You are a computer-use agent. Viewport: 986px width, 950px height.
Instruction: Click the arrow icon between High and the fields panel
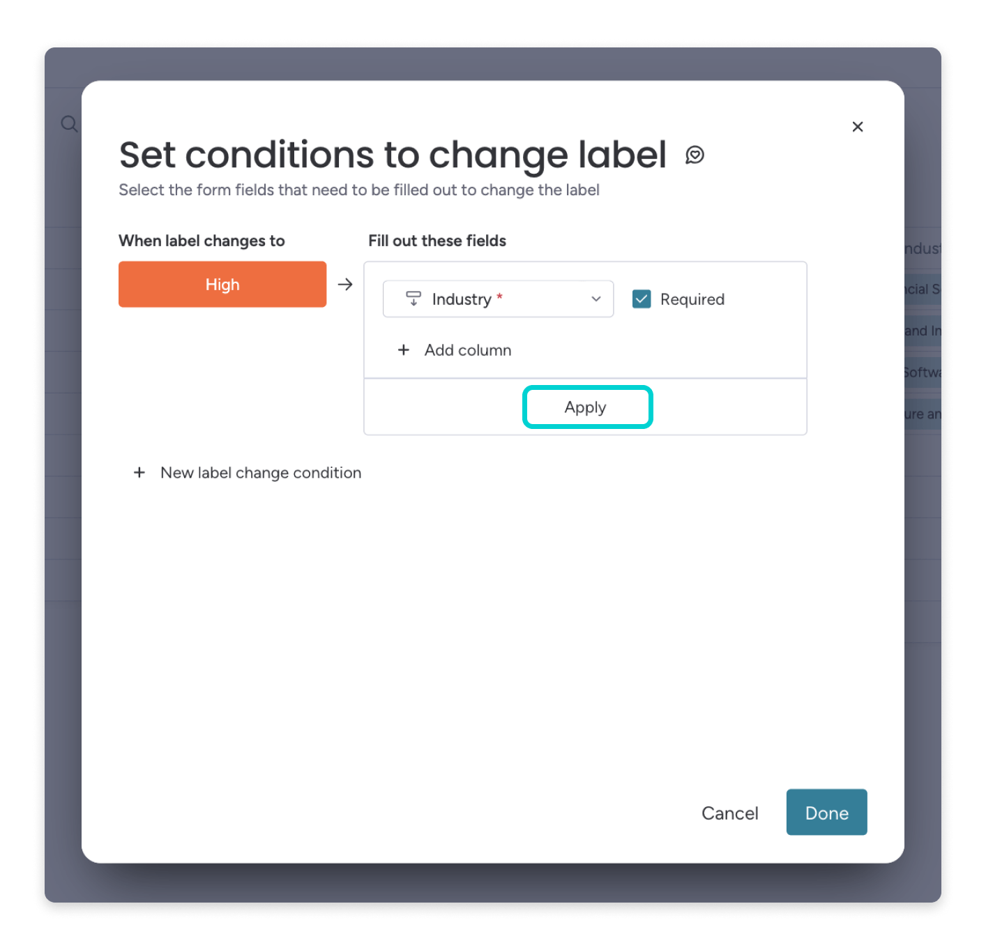pos(345,284)
